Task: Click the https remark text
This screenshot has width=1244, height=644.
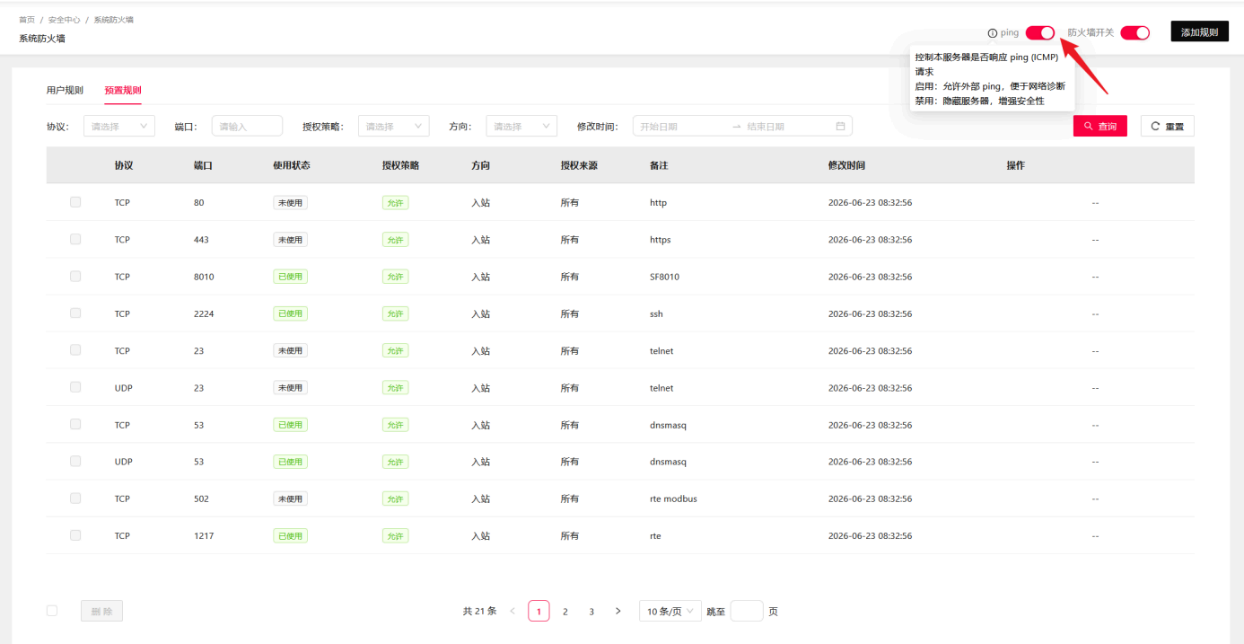Action: pos(660,240)
